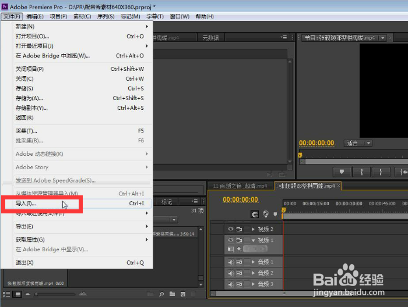Viewport: 408px width, 307px height.
Task: Click Set Display Style icon on 视频 1
Action: pos(231,249)
